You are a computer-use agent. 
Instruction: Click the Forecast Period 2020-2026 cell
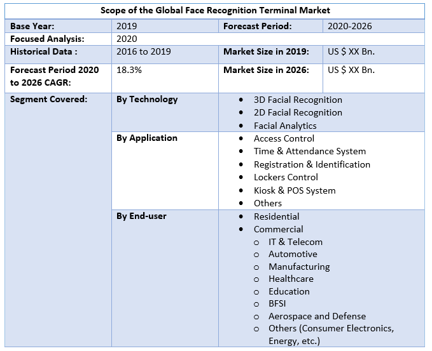coord(349,26)
